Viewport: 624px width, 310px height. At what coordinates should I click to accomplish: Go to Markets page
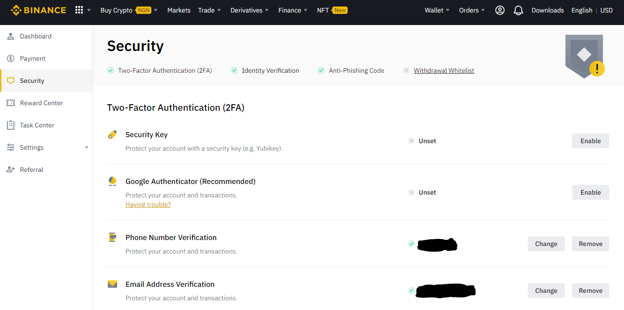click(179, 10)
